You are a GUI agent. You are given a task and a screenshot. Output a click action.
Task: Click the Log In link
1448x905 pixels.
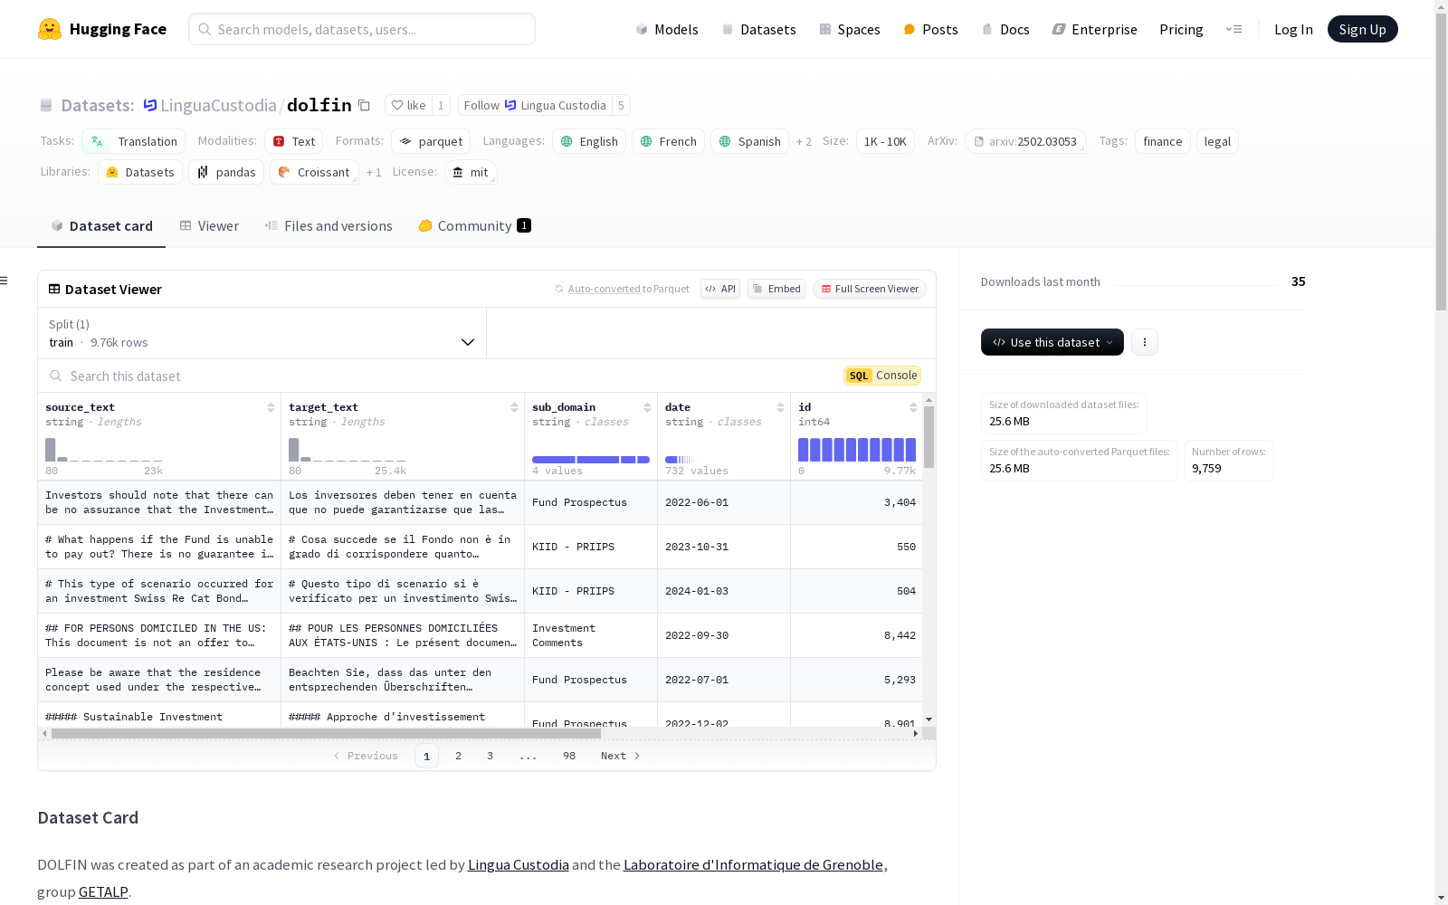pos(1293,29)
